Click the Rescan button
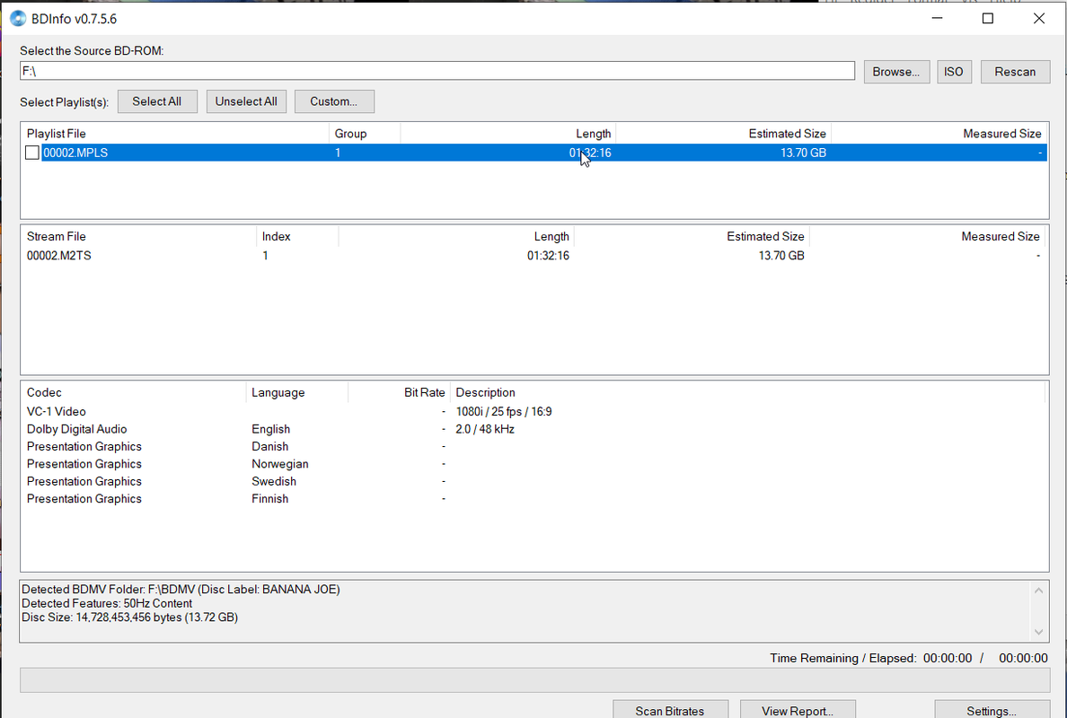 (1015, 72)
